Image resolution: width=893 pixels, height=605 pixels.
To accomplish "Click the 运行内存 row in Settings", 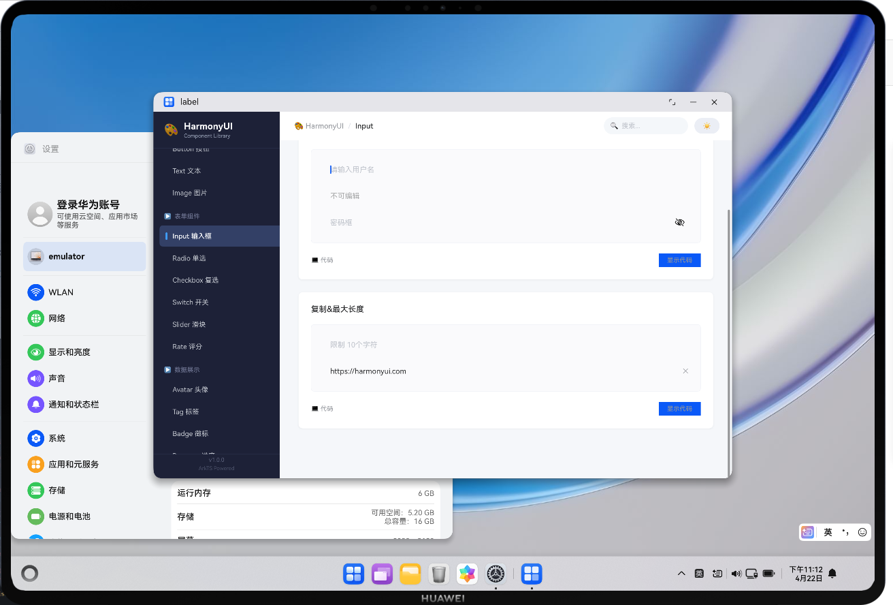I will (x=305, y=493).
